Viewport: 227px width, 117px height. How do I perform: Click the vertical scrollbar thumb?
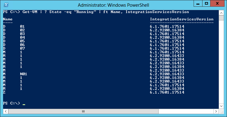[221, 18]
